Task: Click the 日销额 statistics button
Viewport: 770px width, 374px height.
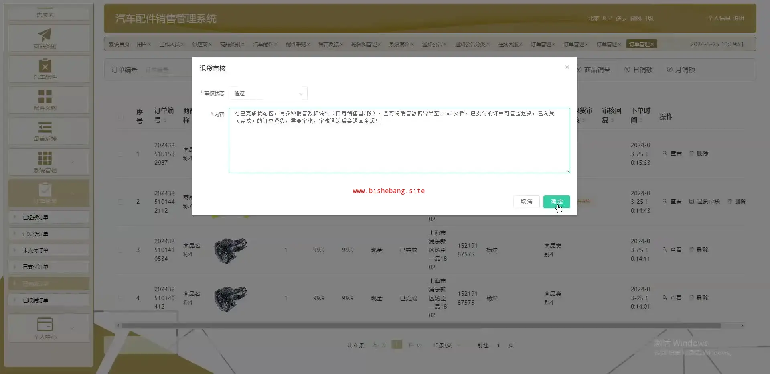Action: coord(639,70)
